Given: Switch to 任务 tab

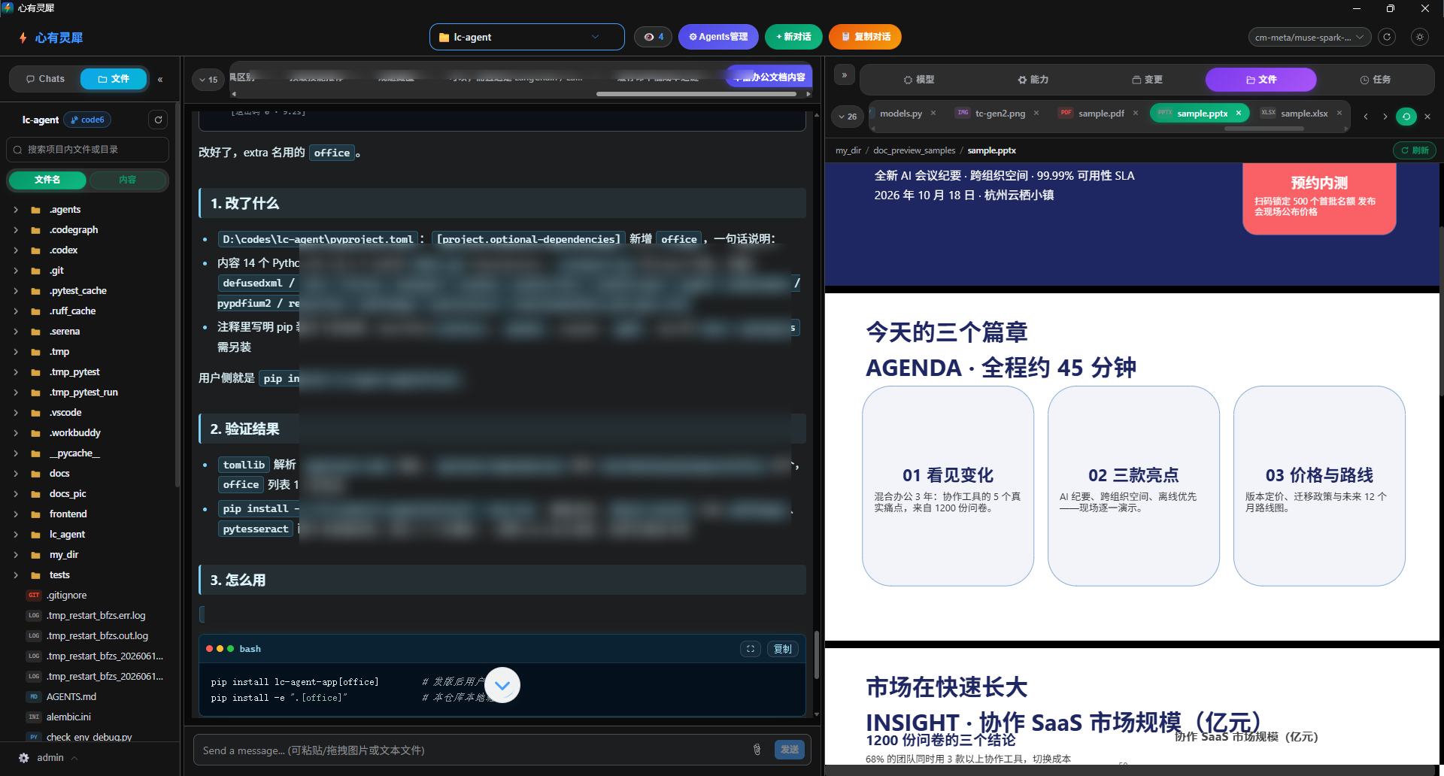Looking at the screenshot, I should 1375,80.
